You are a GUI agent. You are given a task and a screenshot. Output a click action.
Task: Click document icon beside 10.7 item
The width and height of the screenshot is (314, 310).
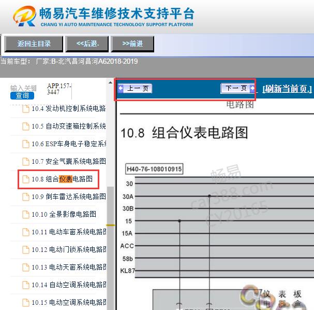coord(26,162)
